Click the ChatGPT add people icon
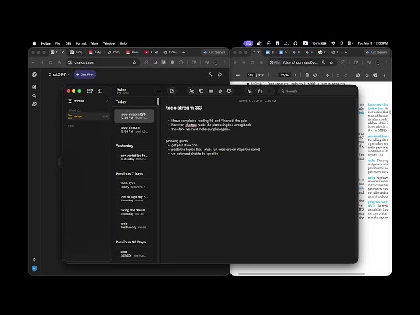The height and width of the screenshot is (315, 420). pyautogui.click(x=210, y=74)
